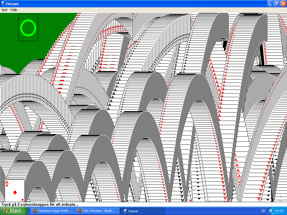Click the Harpan title bar icon

3,4
